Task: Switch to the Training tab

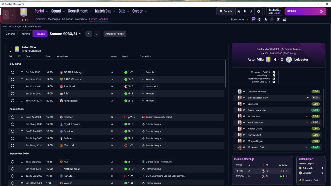Action: (25, 34)
